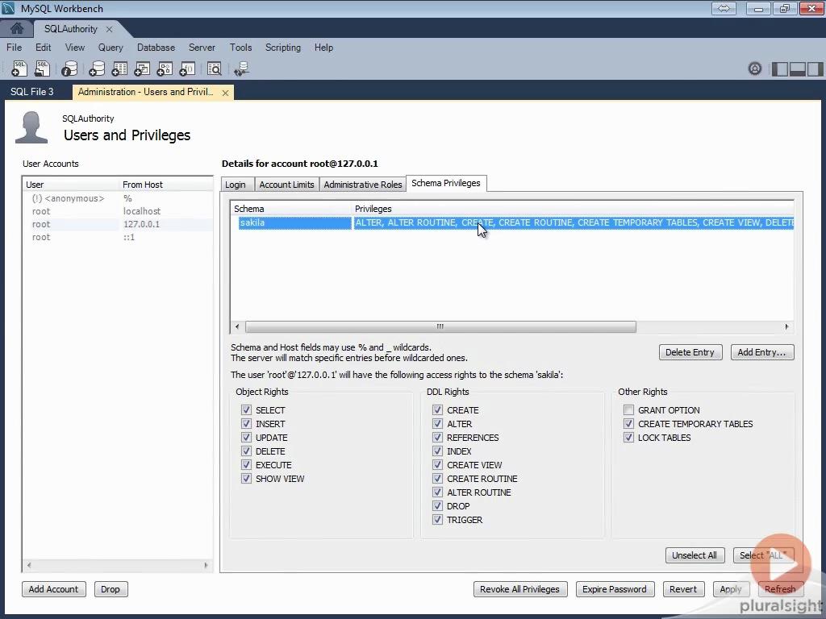The width and height of the screenshot is (826, 619).
Task: Click the create new view icon
Action: [x=142, y=69]
